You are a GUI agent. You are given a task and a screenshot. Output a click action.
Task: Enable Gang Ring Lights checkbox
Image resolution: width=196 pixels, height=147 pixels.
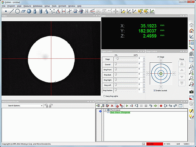coord(104,96)
